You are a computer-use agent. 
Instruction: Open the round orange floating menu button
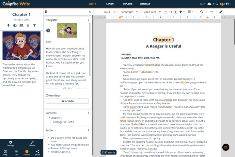(226, 148)
